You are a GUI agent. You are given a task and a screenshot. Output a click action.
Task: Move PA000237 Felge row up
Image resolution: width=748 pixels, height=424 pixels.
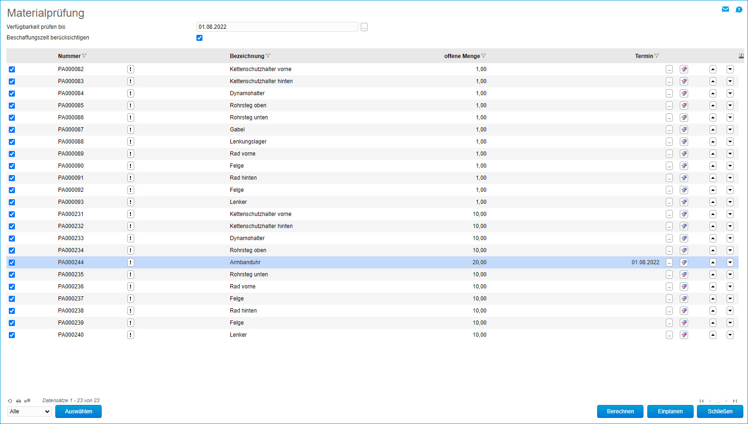[713, 299]
